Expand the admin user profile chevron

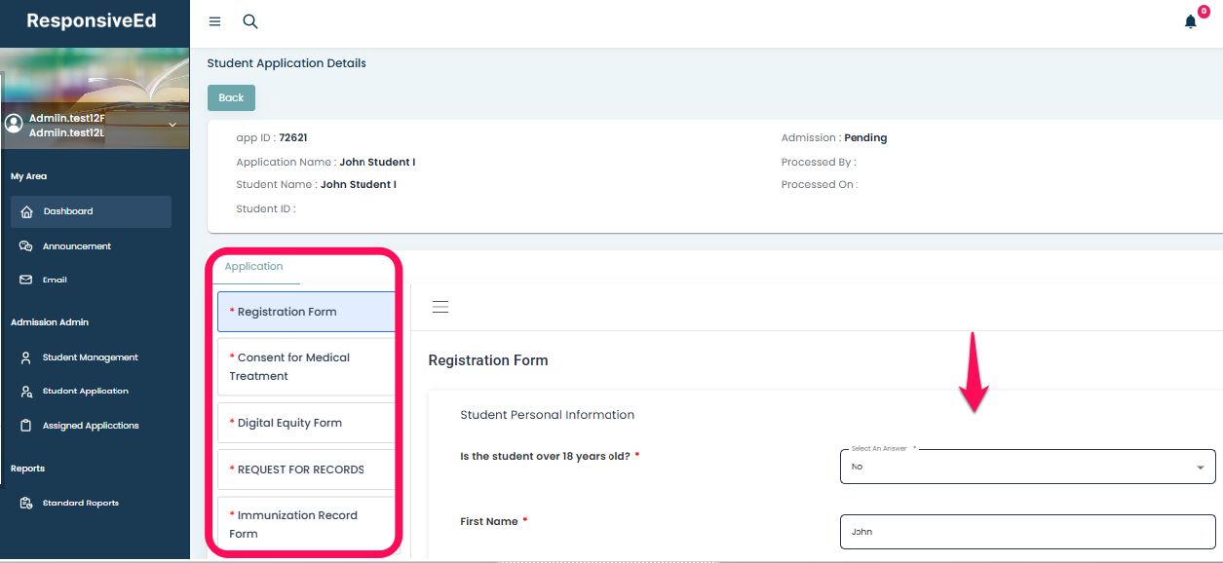[172, 125]
